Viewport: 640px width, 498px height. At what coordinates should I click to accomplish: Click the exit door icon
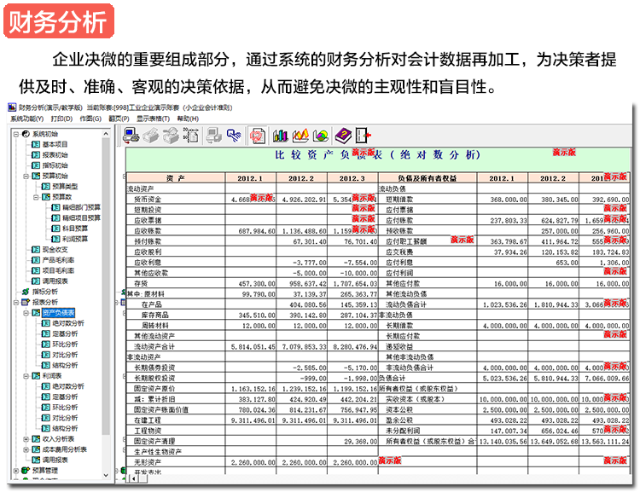pyautogui.click(x=364, y=135)
